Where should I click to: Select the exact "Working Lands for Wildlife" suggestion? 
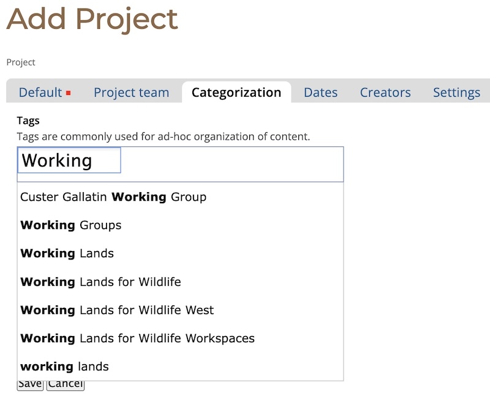100,282
